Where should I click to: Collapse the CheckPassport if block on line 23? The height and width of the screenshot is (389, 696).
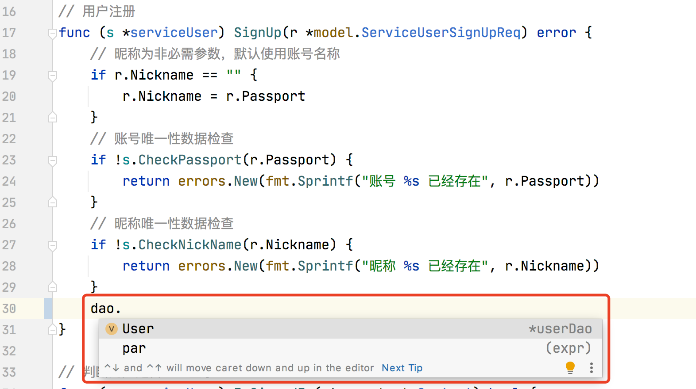[x=53, y=160]
